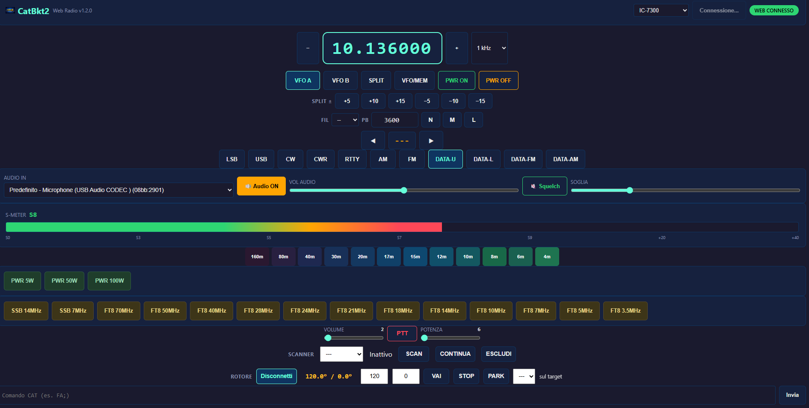Screen dimensions: 809x408
Task: Recall SSB 14MHz preset
Action: pos(26,311)
